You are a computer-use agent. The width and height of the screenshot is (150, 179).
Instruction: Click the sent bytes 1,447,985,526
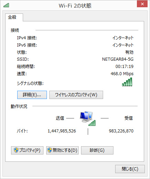coord(62,131)
